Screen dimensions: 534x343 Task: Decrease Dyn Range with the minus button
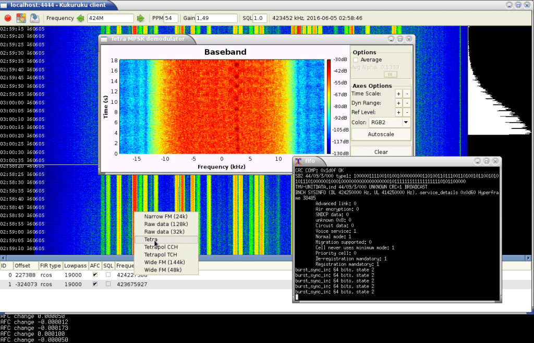tap(407, 103)
